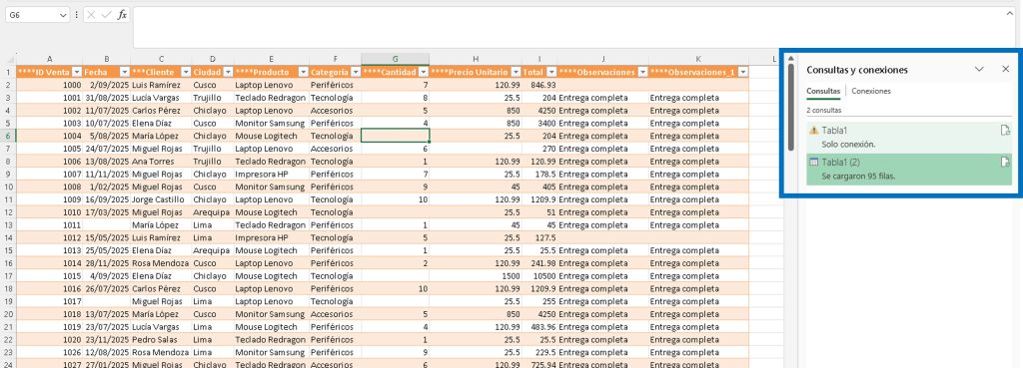Open the Precio Unitario filter dropdown
The width and height of the screenshot is (1023, 368).
pyautogui.click(x=515, y=72)
